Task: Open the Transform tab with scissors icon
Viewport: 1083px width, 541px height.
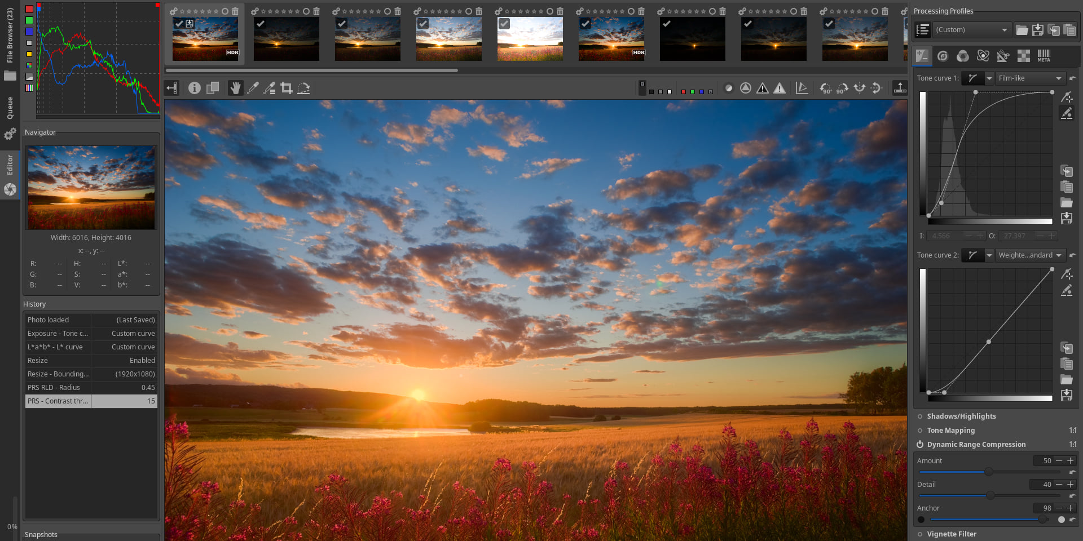Action: (x=1003, y=56)
